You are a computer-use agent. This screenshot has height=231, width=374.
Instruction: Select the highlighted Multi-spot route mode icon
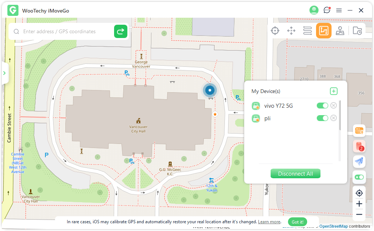[x=324, y=31]
